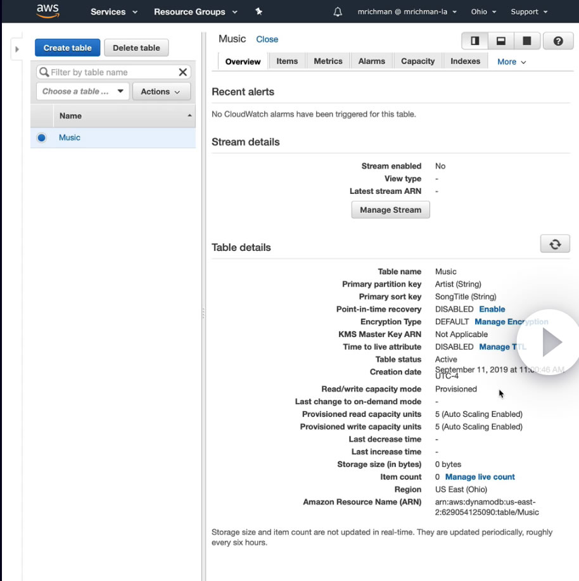Open the help question mark icon
The width and height of the screenshot is (579, 581).
point(558,41)
